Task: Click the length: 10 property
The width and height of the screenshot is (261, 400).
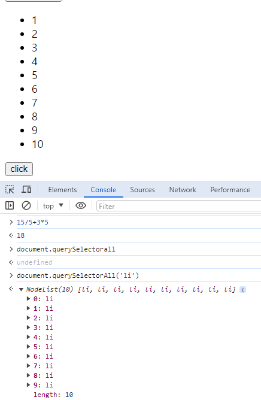Action: (x=53, y=395)
